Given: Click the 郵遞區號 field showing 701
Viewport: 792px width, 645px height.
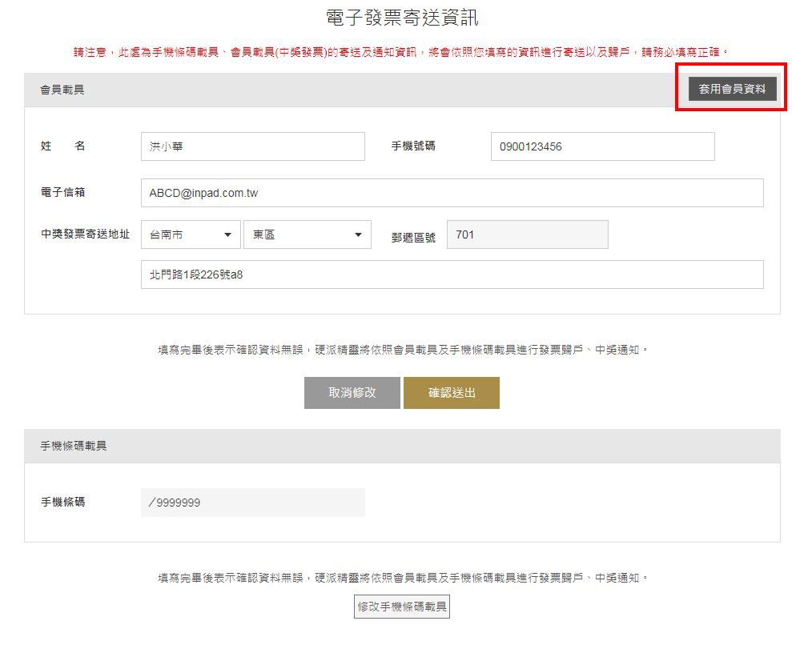Looking at the screenshot, I should [527, 234].
